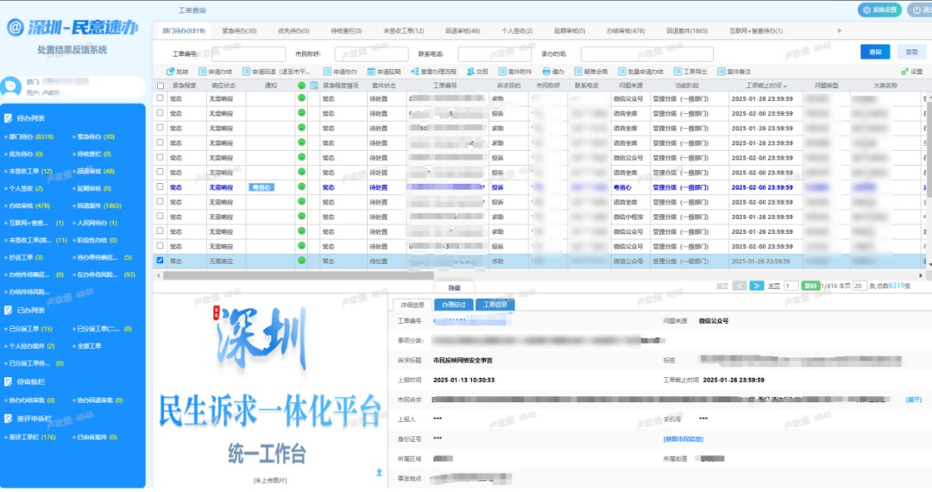Check the first row's checkbox
The image size is (932, 492).
161,98
